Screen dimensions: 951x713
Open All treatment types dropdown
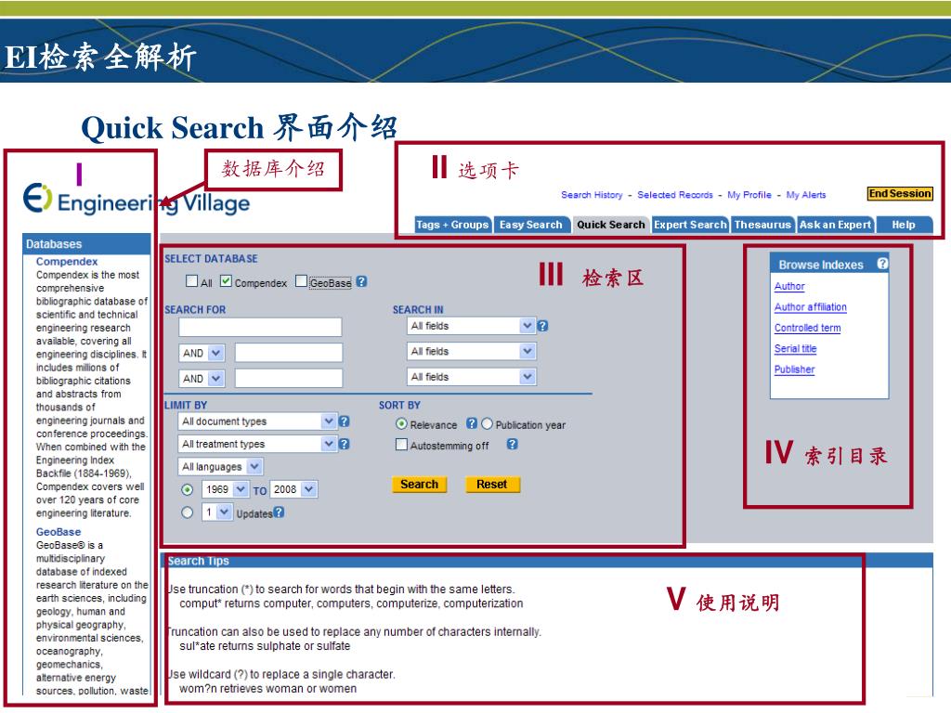coord(257,444)
